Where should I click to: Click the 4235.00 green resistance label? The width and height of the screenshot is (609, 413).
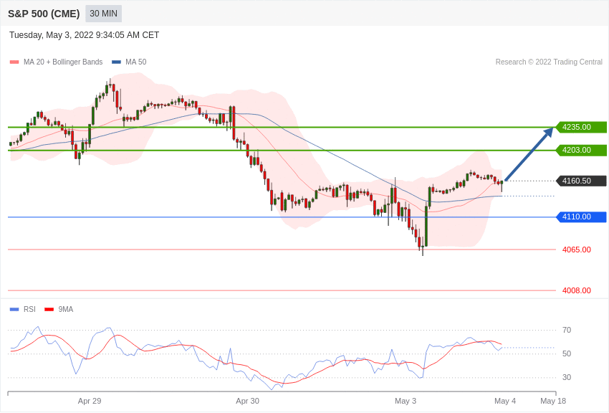[x=581, y=127]
